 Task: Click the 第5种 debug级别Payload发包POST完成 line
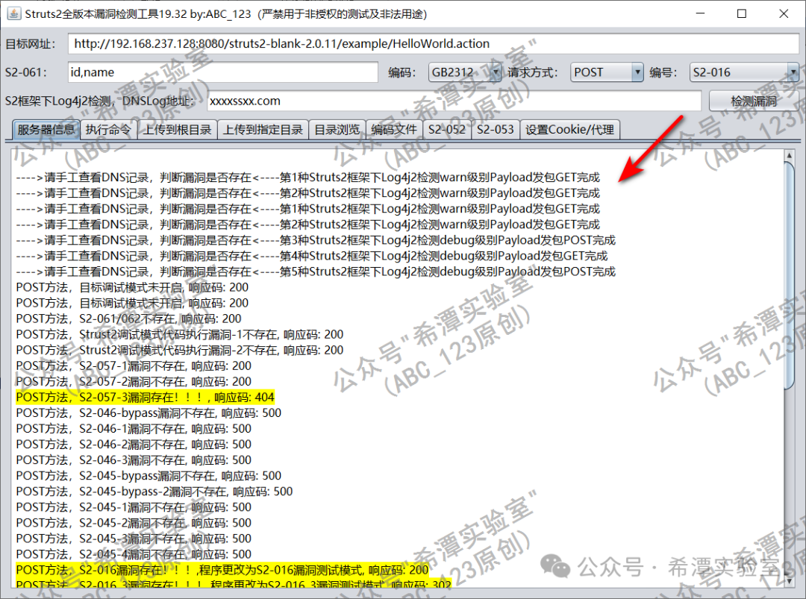tap(316, 272)
